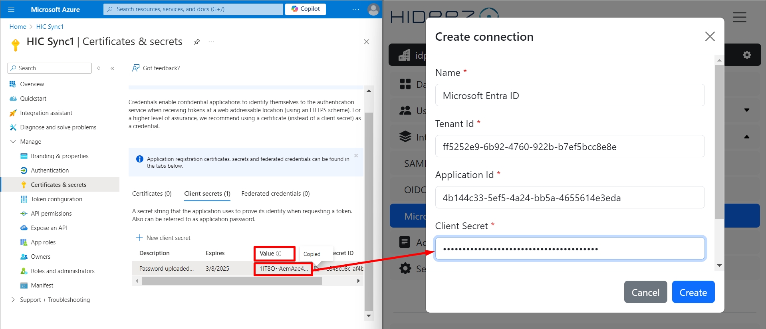
Task: Open Copilot in Azure header
Action: [306, 9]
